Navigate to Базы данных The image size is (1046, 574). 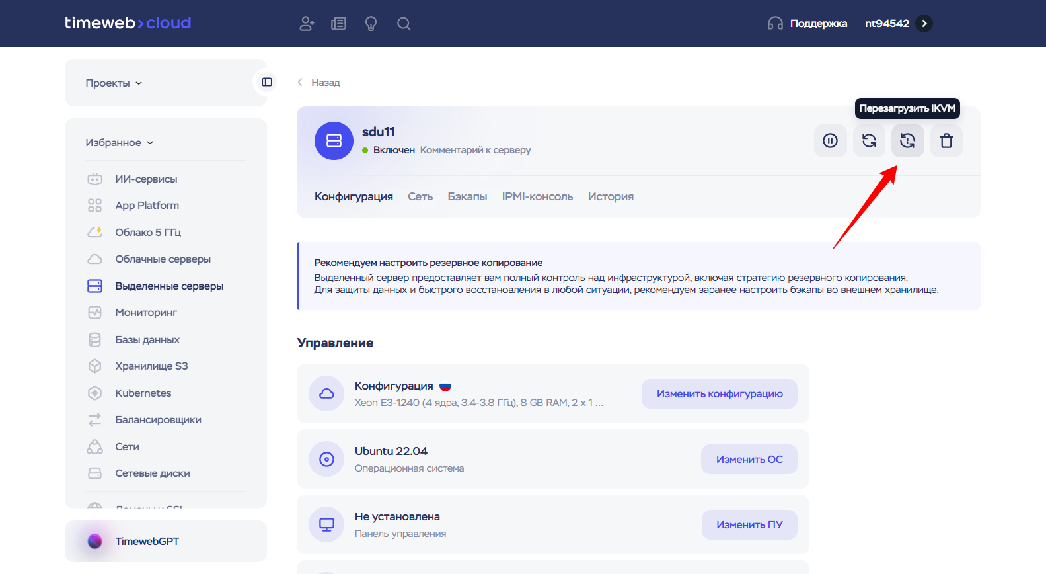pyautogui.click(x=147, y=339)
